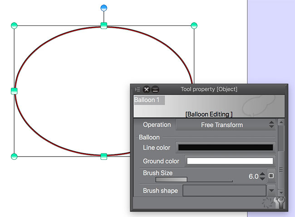
Task: Open the Brush shape preview box
Action: pos(224,191)
